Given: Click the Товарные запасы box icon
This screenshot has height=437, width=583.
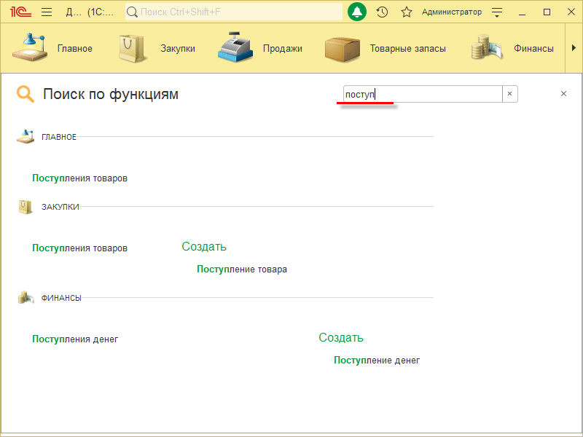Looking at the screenshot, I should (342, 49).
